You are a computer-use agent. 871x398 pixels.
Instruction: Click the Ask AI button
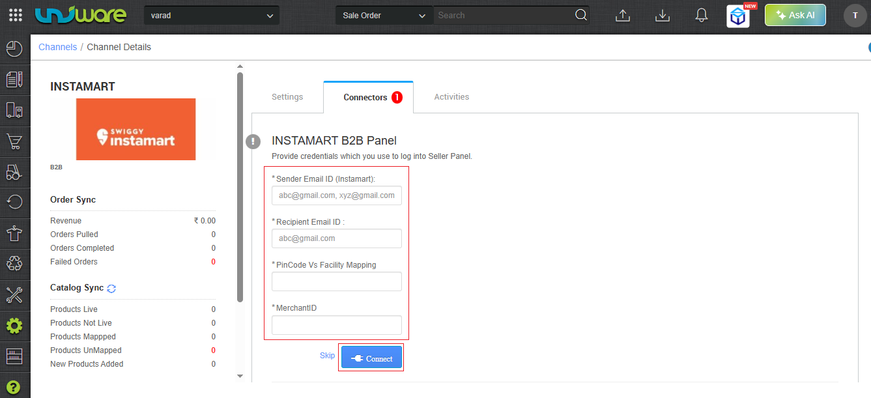coord(795,15)
